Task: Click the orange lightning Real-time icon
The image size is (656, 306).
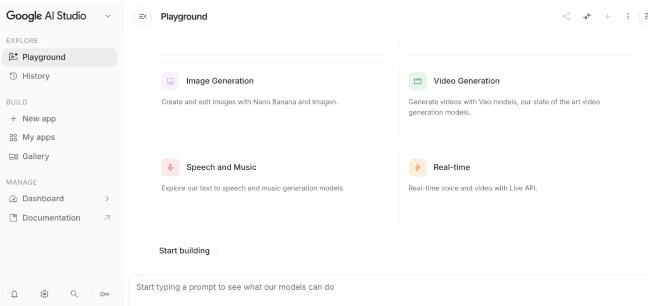Action: click(x=417, y=167)
